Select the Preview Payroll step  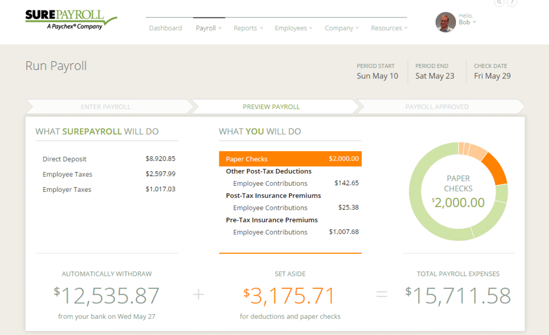pyautogui.click(x=274, y=107)
